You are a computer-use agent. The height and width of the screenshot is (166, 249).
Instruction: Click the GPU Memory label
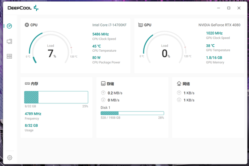(215, 62)
